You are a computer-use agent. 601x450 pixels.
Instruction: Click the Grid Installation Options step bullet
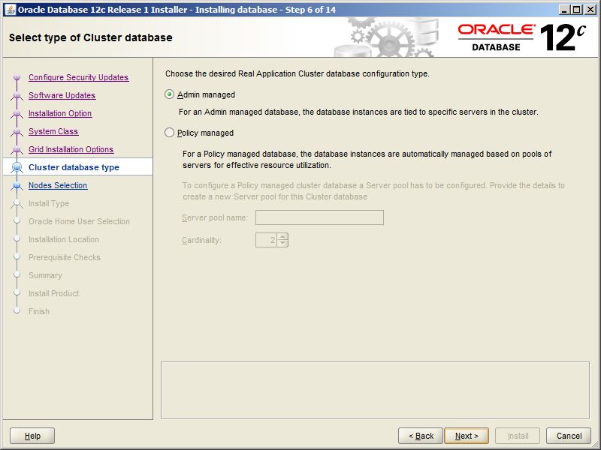tap(17, 149)
